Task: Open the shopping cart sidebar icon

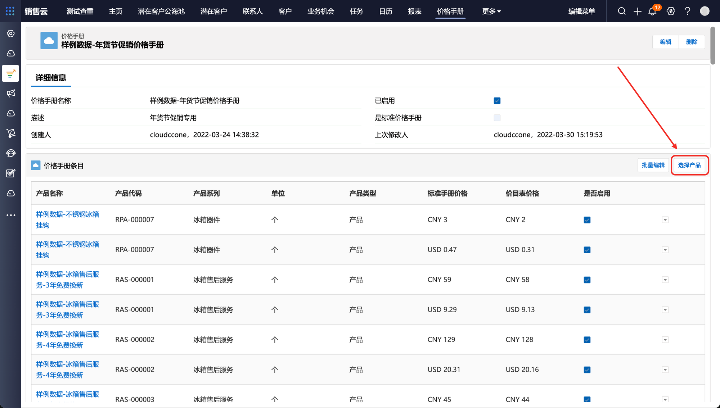Action: 11,133
